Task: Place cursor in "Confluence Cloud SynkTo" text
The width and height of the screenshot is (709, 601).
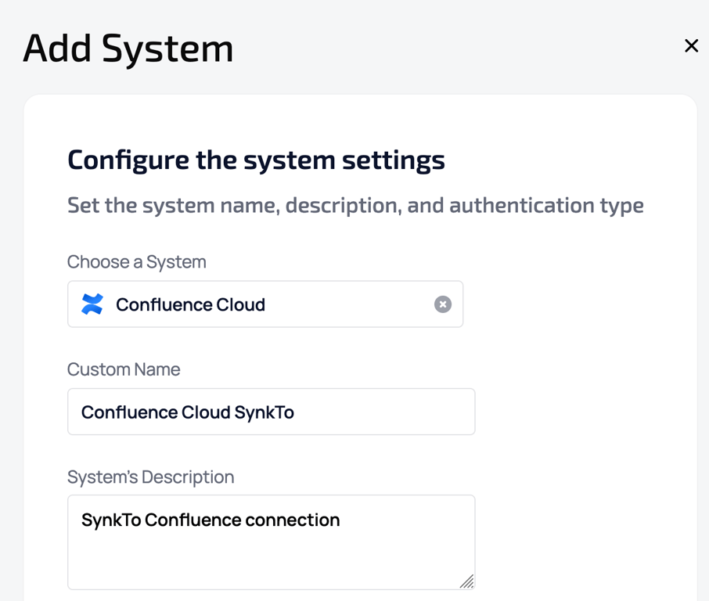Action: point(188,412)
